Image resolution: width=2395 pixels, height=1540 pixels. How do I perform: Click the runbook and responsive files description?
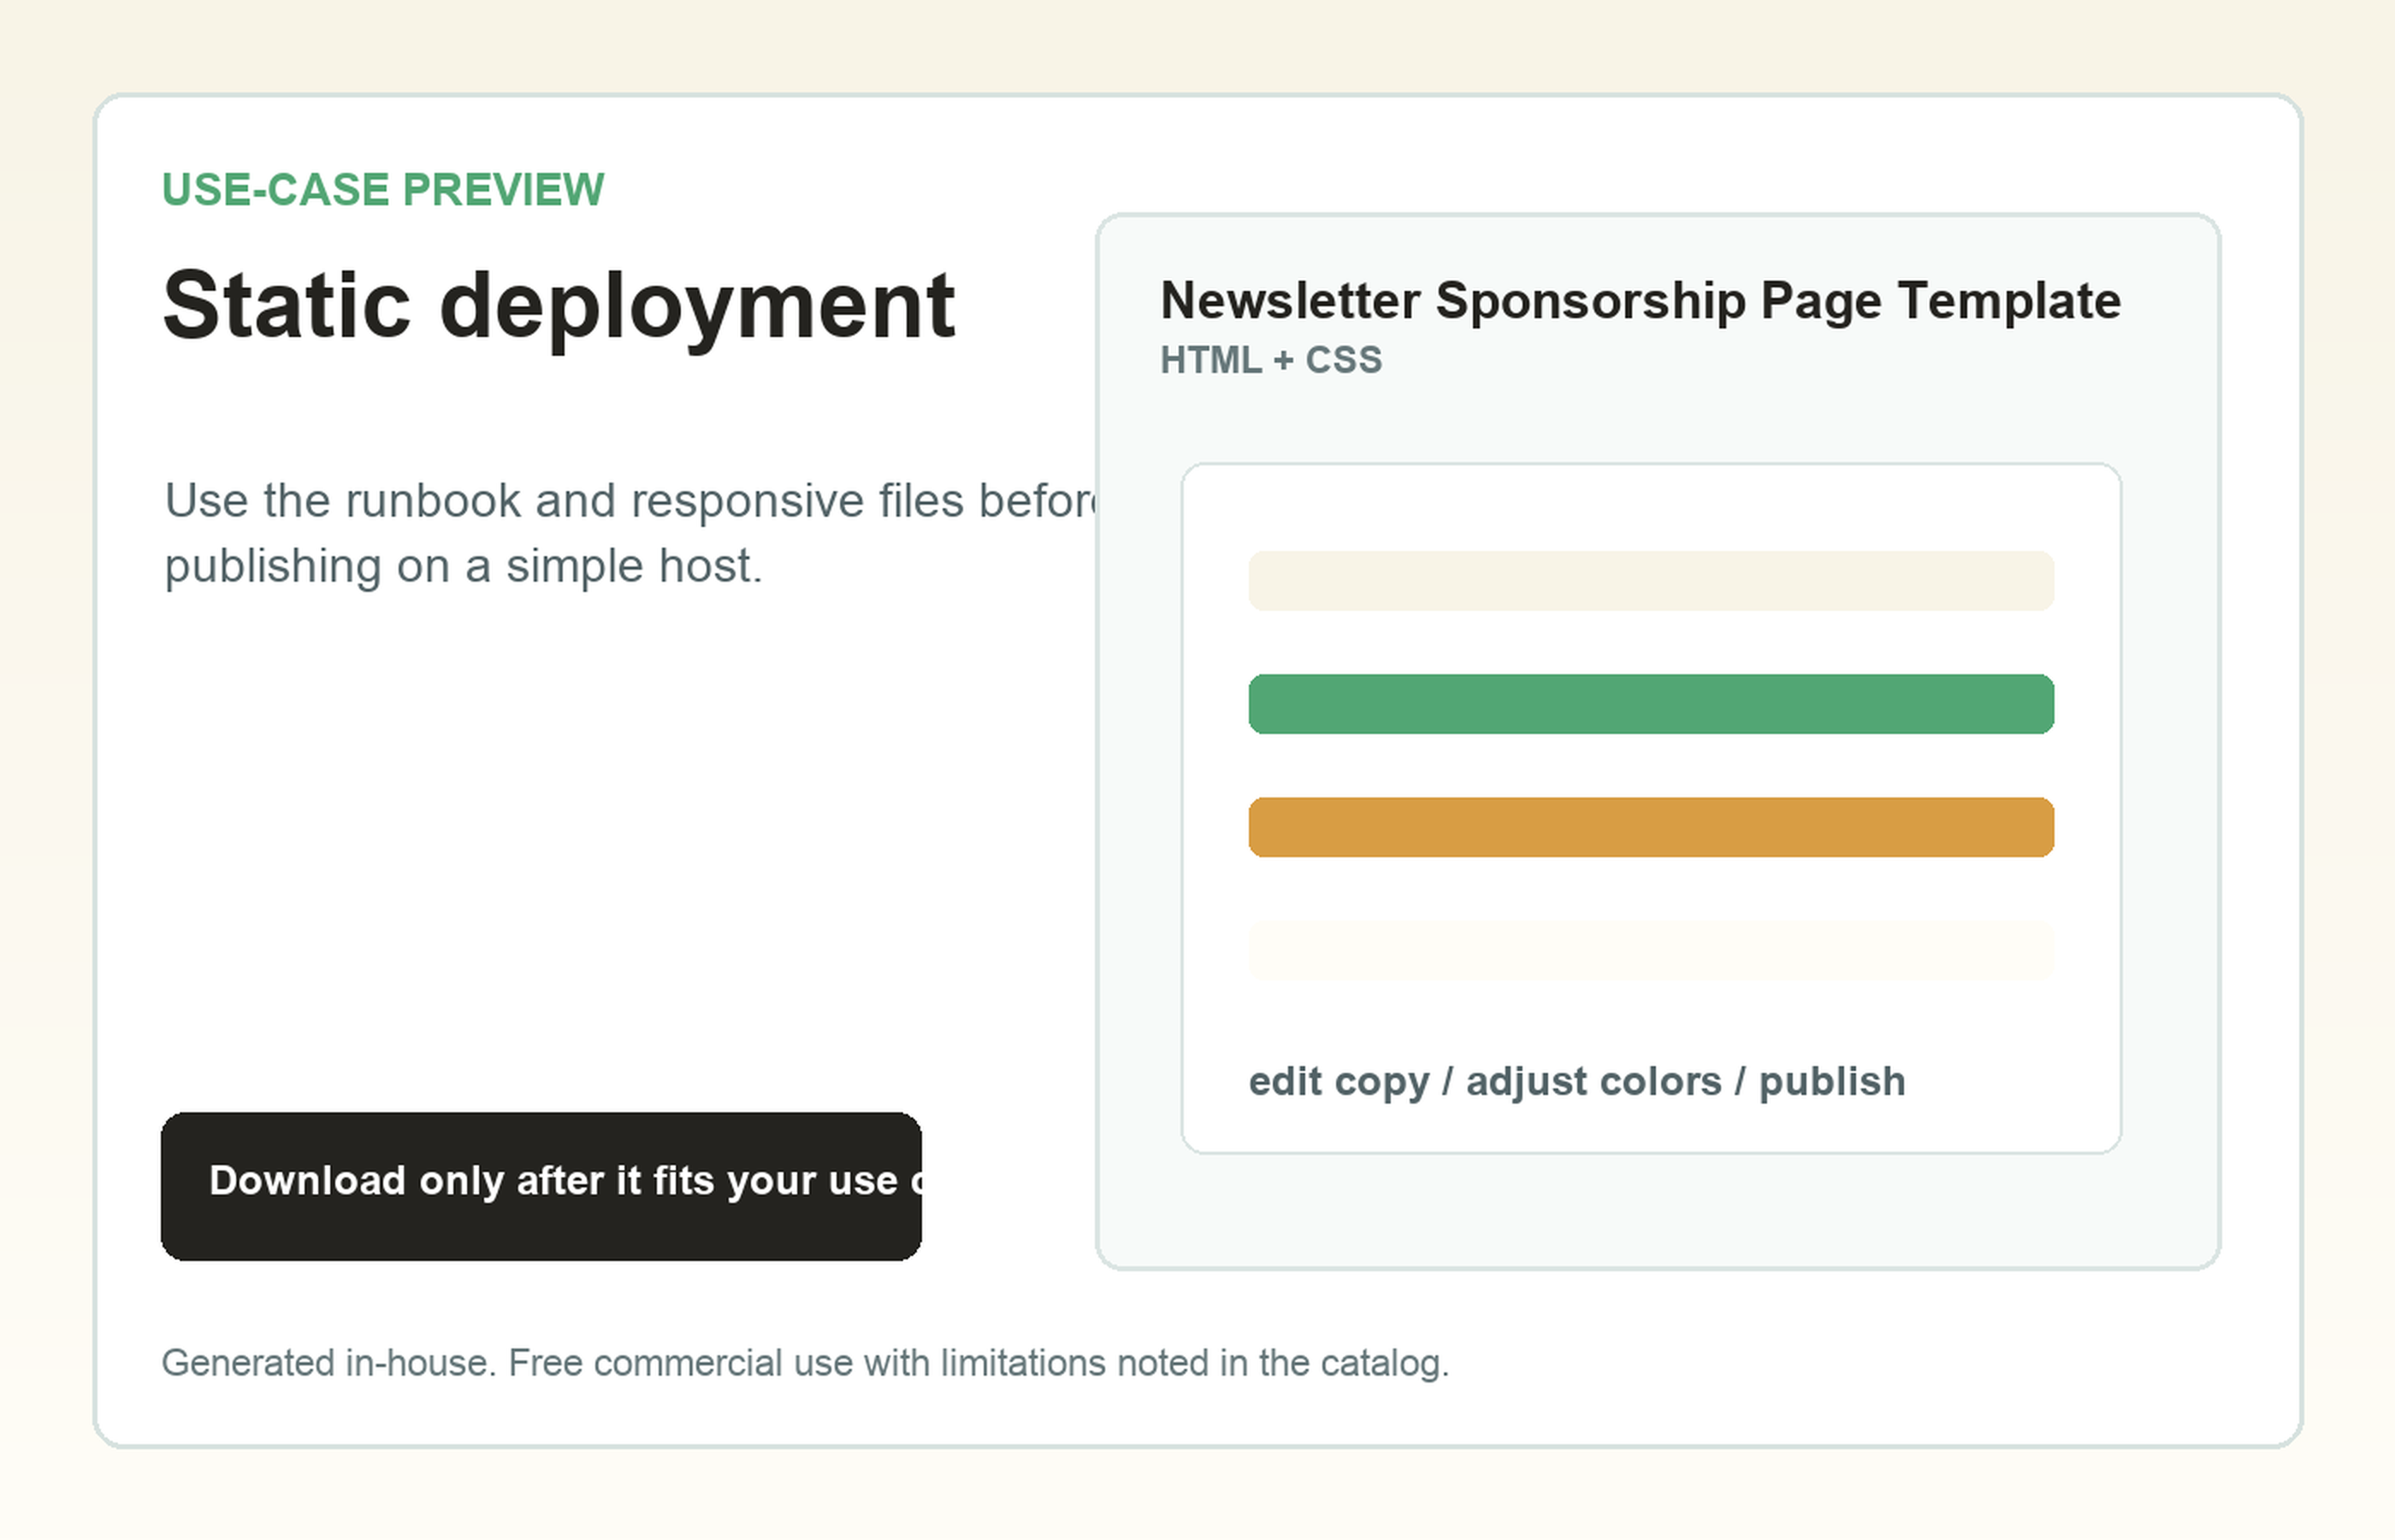[630, 533]
